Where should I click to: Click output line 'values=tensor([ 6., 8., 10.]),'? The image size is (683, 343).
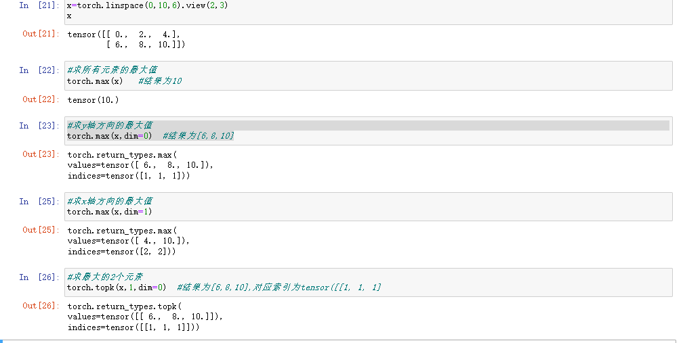[x=140, y=165]
